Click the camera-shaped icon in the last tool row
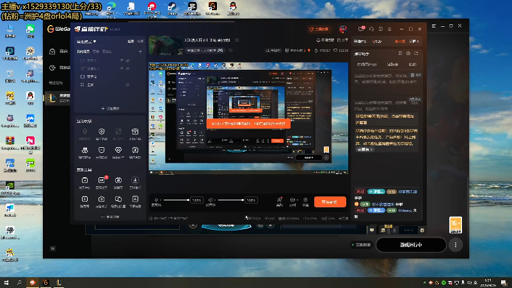Screen dimensions: 512x288 (x=102, y=199)
